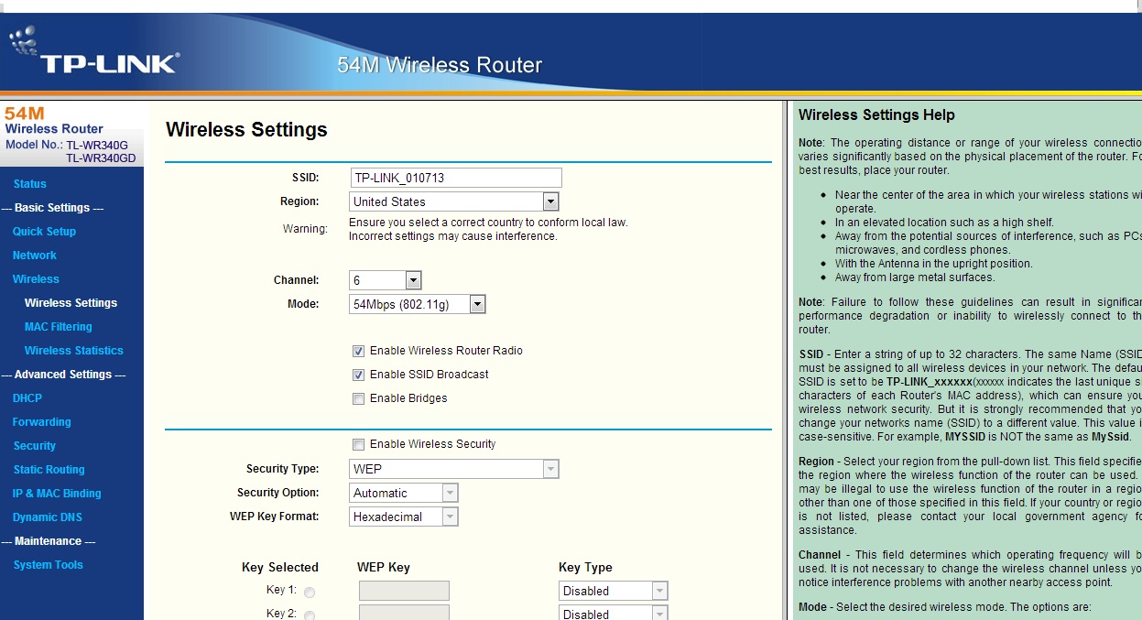Screen dimensions: 1142x620
Task: Open the Security Type dropdown
Action: pos(454,469)
